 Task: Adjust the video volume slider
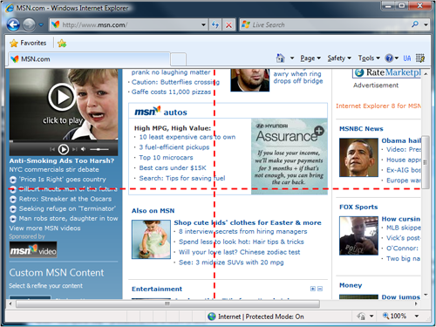(x=99, y=149)
